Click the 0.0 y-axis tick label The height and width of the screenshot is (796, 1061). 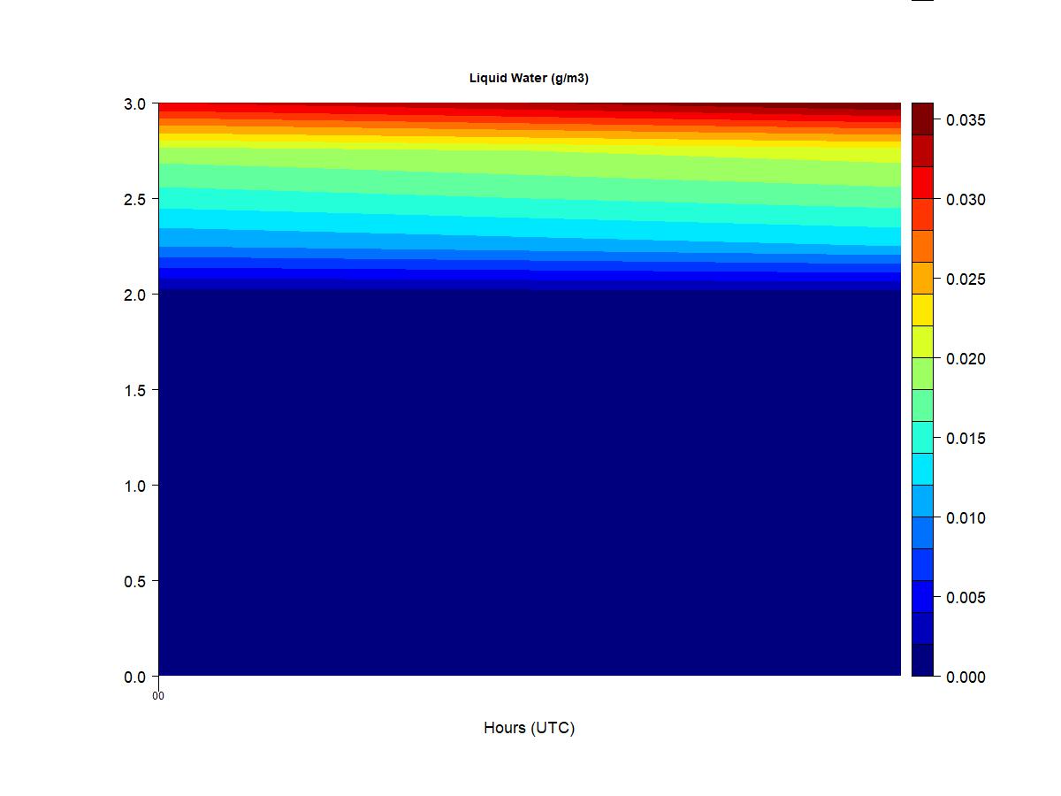[x=135, y=677]
